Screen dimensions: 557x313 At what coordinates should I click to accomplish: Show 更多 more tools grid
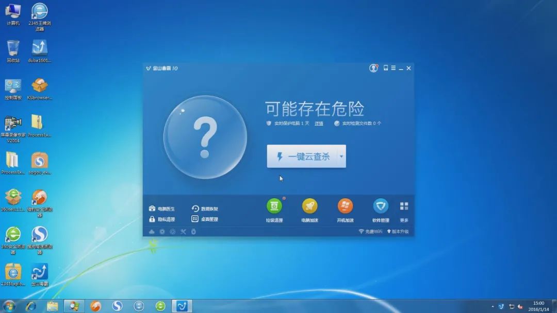[404, 212]
